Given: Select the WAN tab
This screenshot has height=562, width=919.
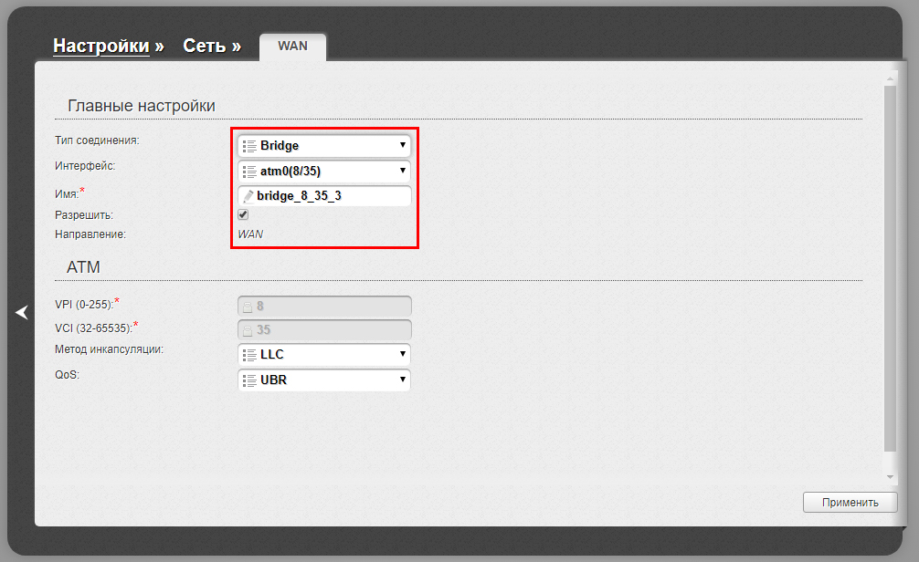Looking at the screenshot, I should (292, 47).
